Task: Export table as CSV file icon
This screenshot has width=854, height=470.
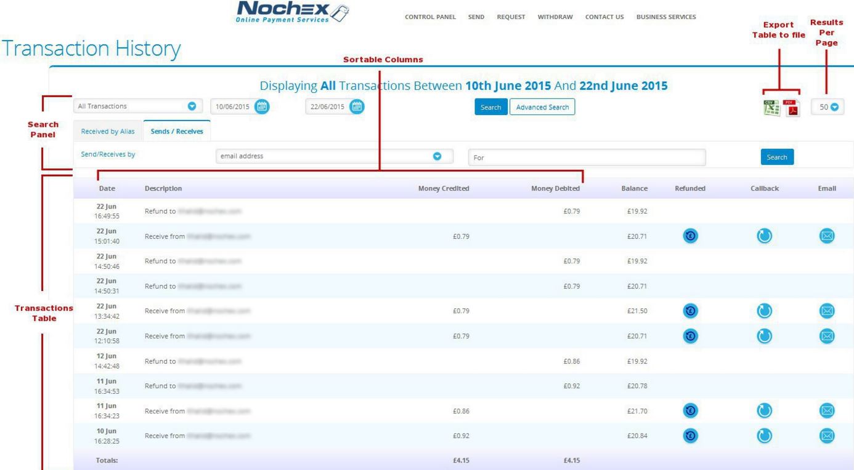Action: 771,108
